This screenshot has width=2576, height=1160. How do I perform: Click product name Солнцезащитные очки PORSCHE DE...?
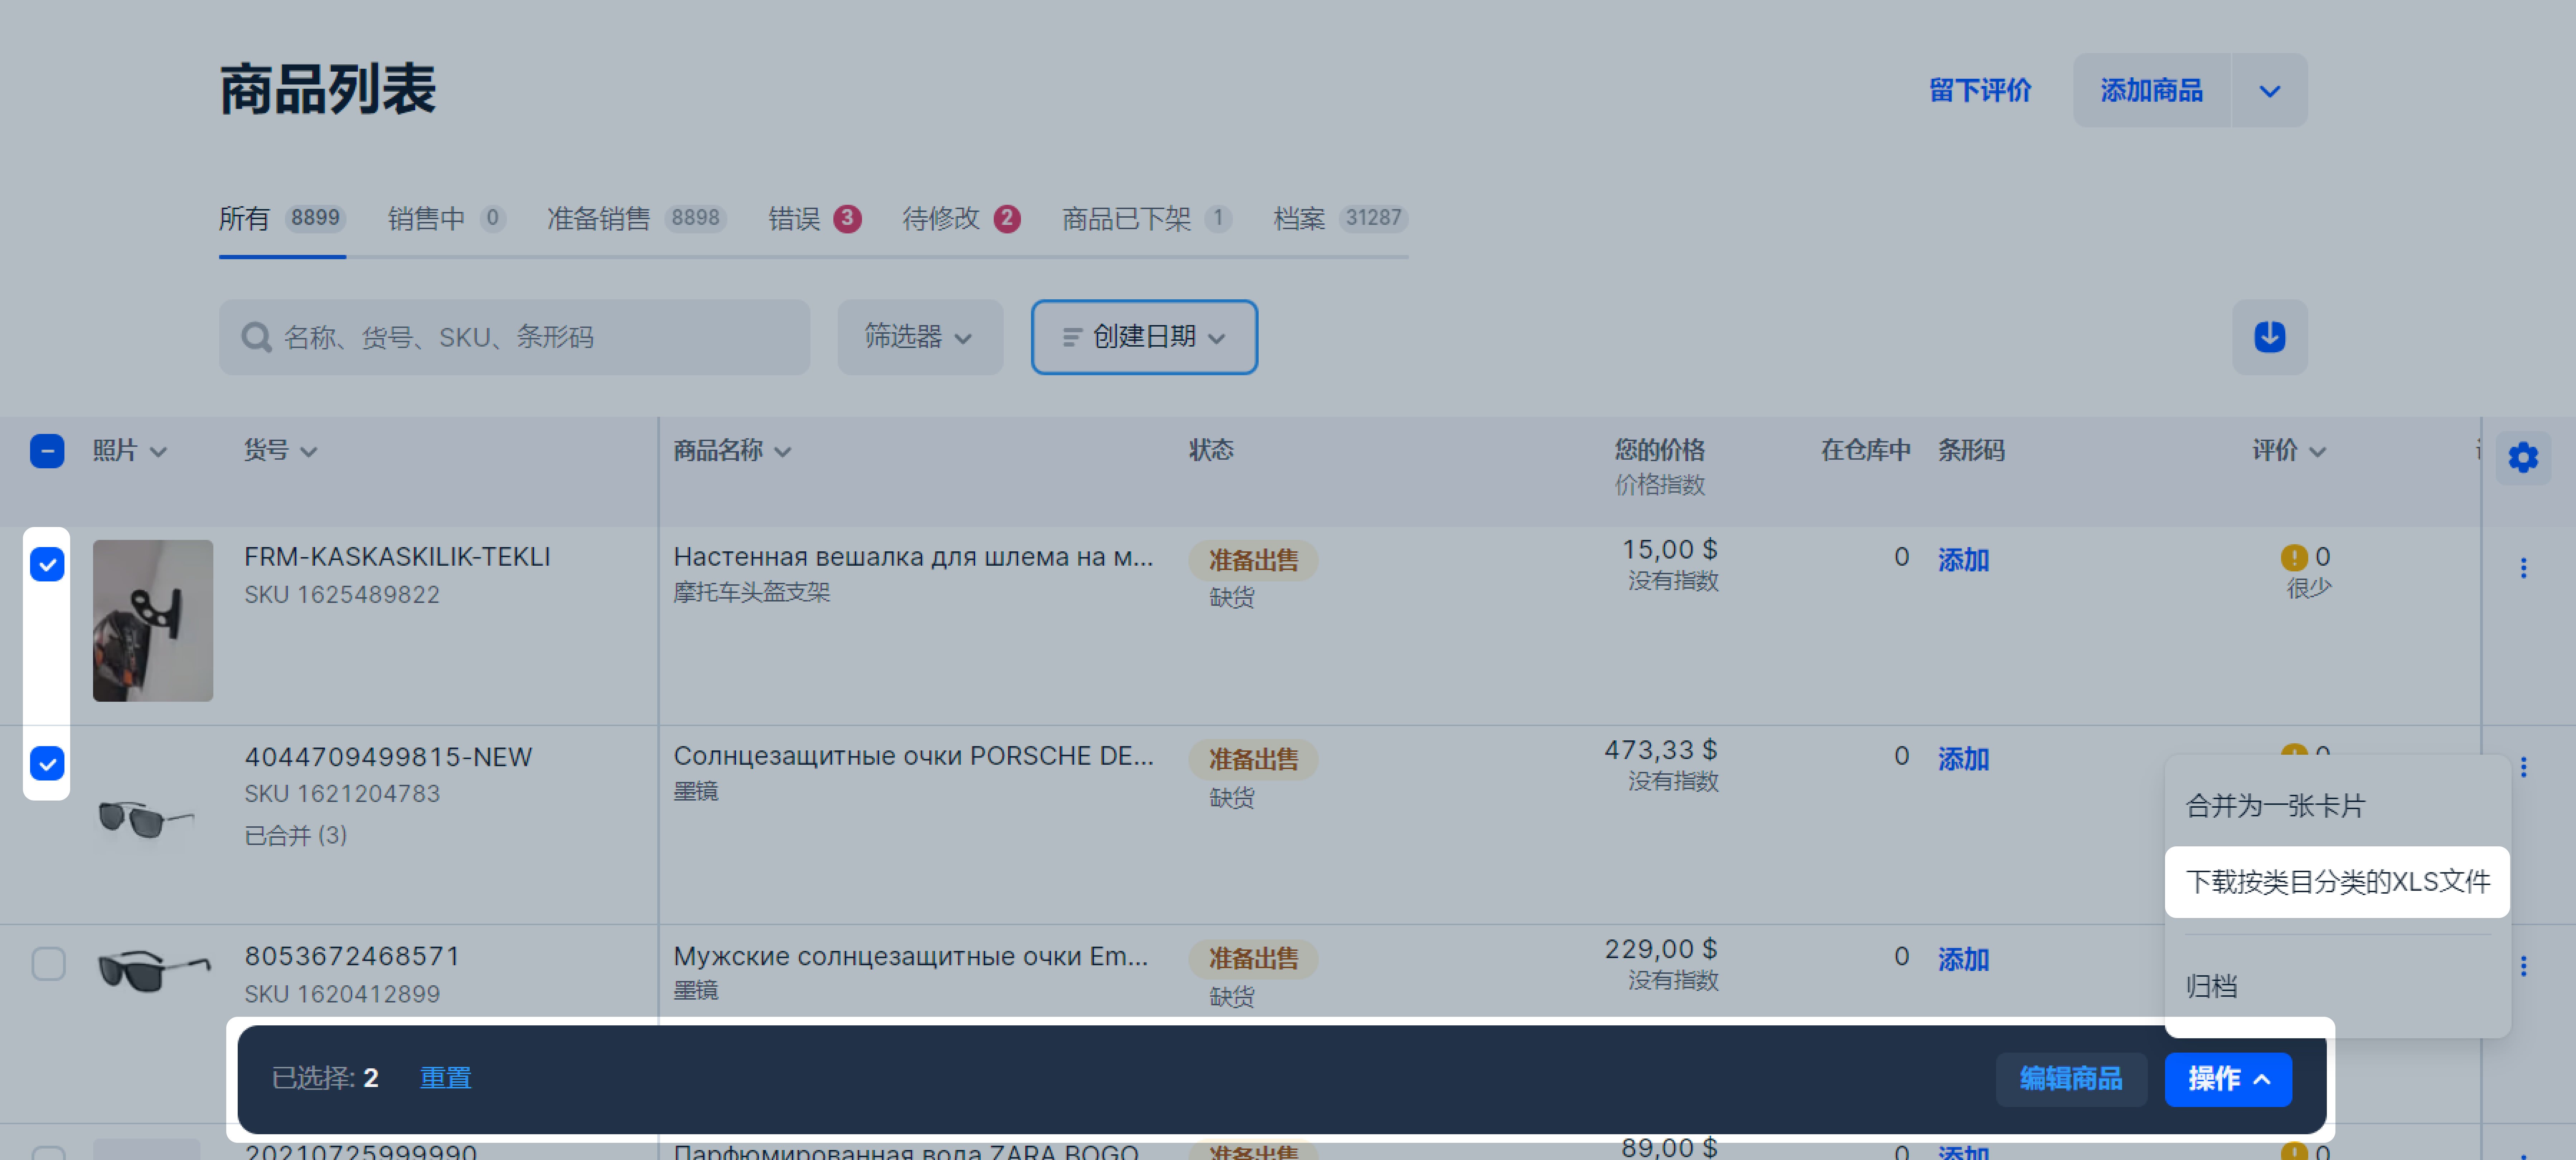click(913, 756)
